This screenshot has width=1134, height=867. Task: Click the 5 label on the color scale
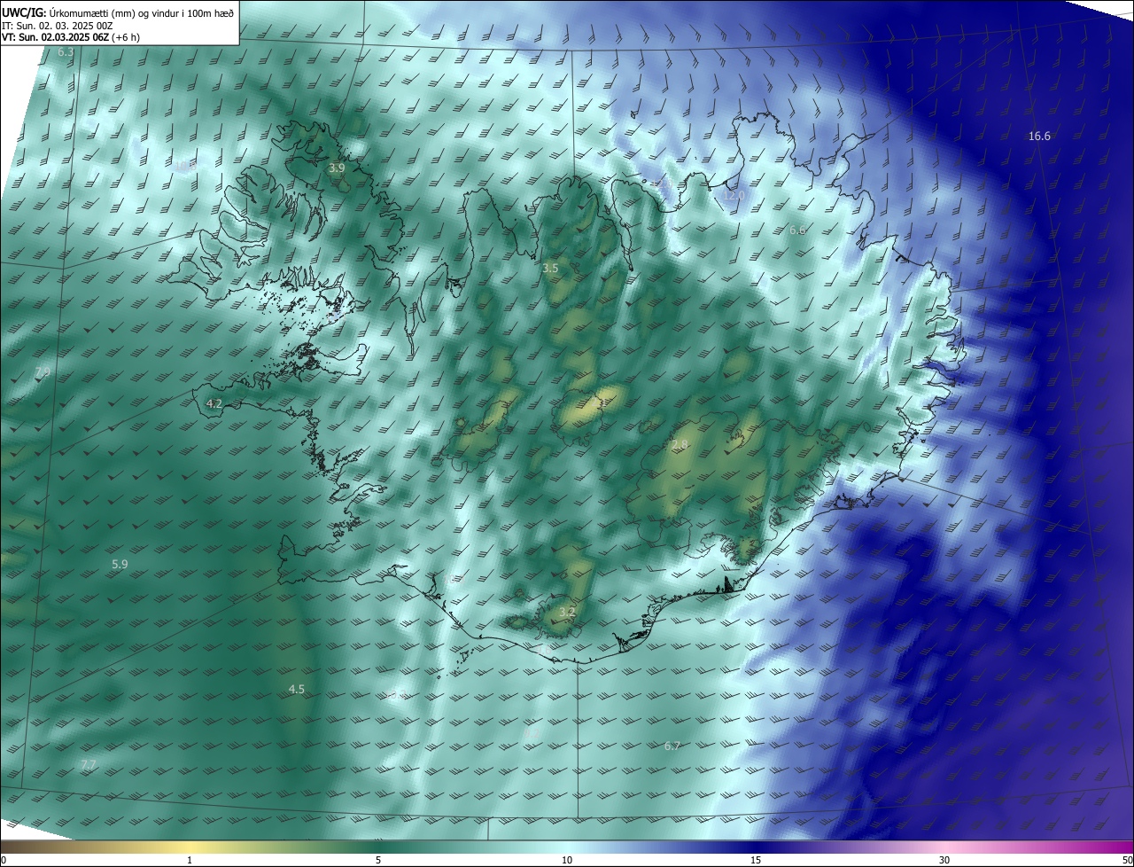click(x=378, y=860)
